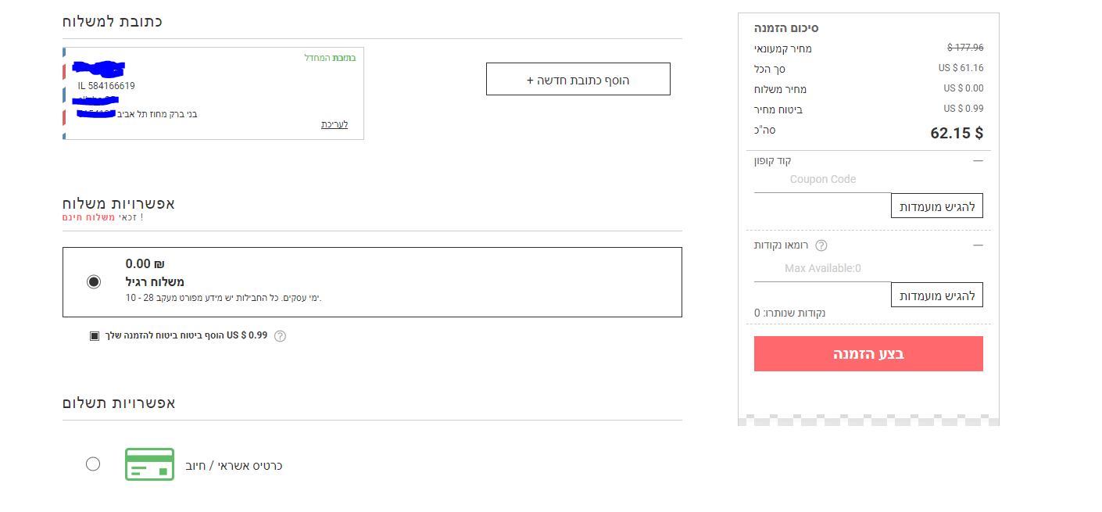Click the credit / debit card payment label
This screenshot has height=512, width=1102.
(x=234, y=466)
